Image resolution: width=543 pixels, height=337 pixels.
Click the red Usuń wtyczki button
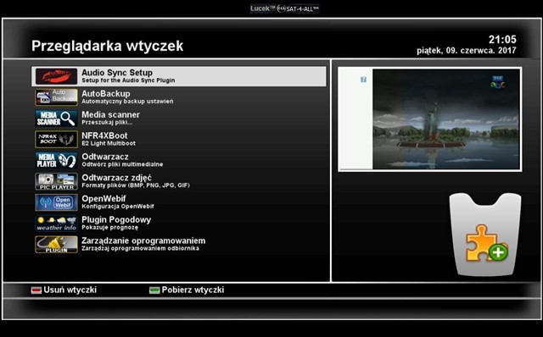pyautogui.click(x=64, y=290)
